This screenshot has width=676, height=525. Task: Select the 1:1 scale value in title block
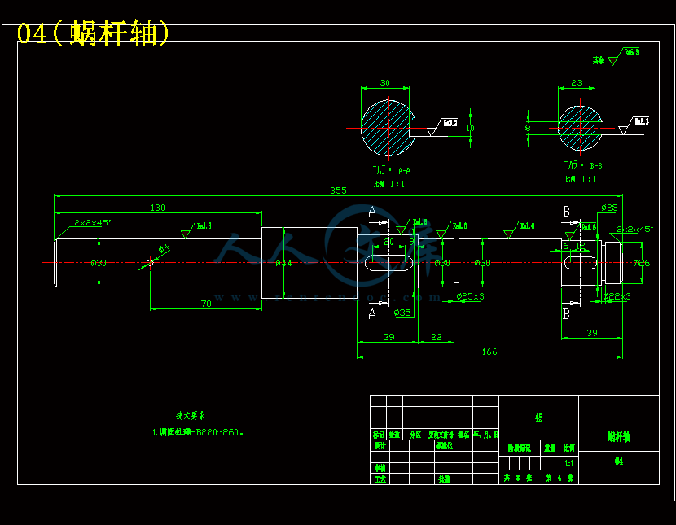click(x=569, y=463)
